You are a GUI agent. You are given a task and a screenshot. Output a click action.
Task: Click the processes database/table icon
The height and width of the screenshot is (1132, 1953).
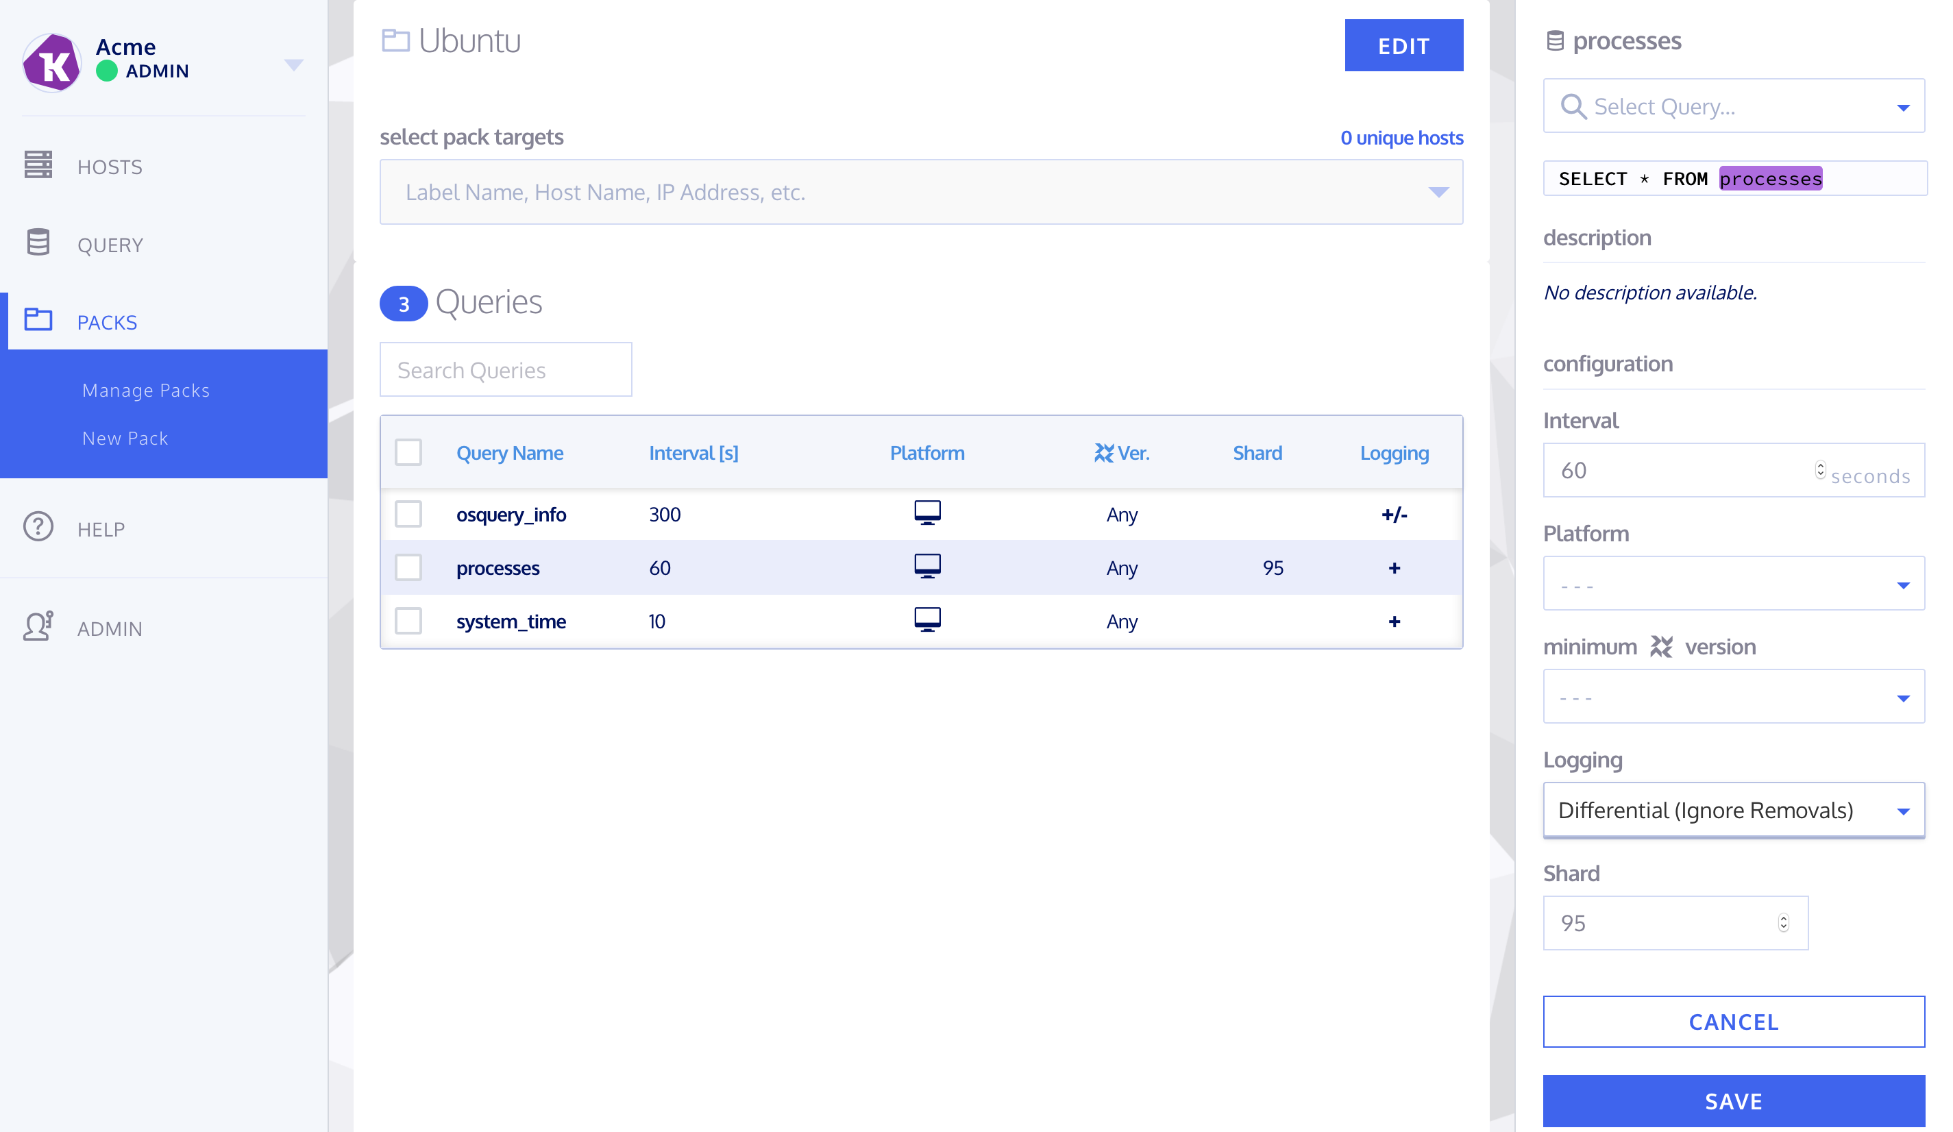(x=1556, y=39)
